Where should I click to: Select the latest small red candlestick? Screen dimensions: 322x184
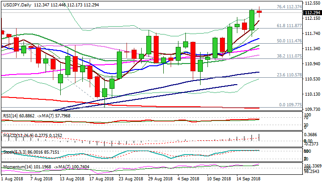259,12
